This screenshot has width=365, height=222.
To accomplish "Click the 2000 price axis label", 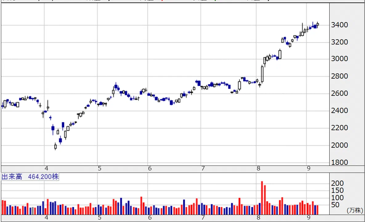I will pyautogui.click(x=339, y=145).
